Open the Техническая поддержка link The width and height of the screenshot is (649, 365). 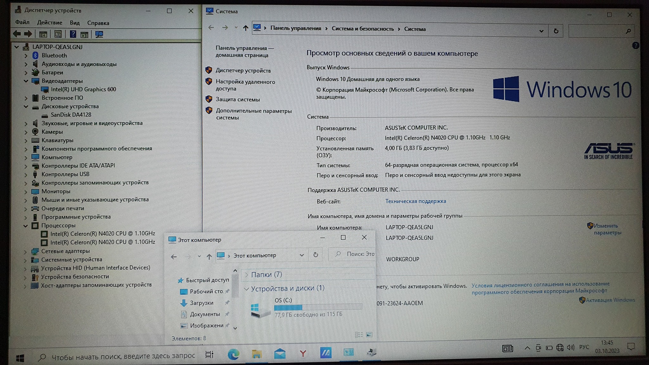click(415, 201)
